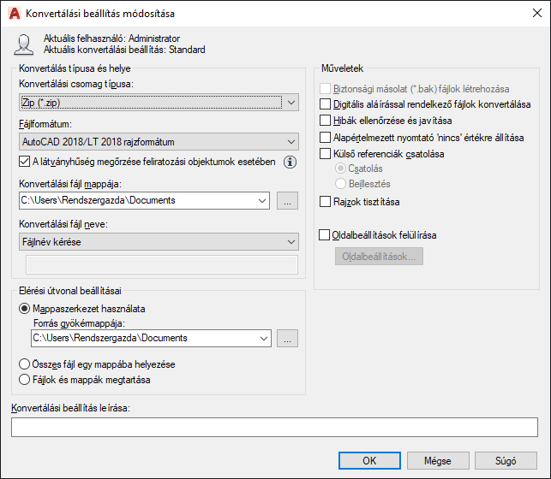
Task: Check Oldalbeállítások felülírása
Action: click(325, 234)
